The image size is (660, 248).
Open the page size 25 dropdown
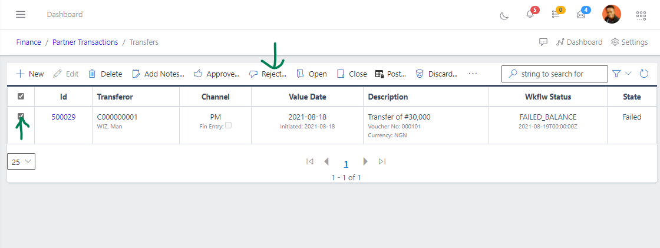tap(21, 161)
